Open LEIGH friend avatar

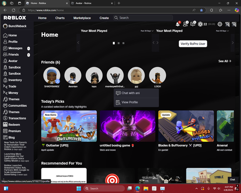point(158,75)
